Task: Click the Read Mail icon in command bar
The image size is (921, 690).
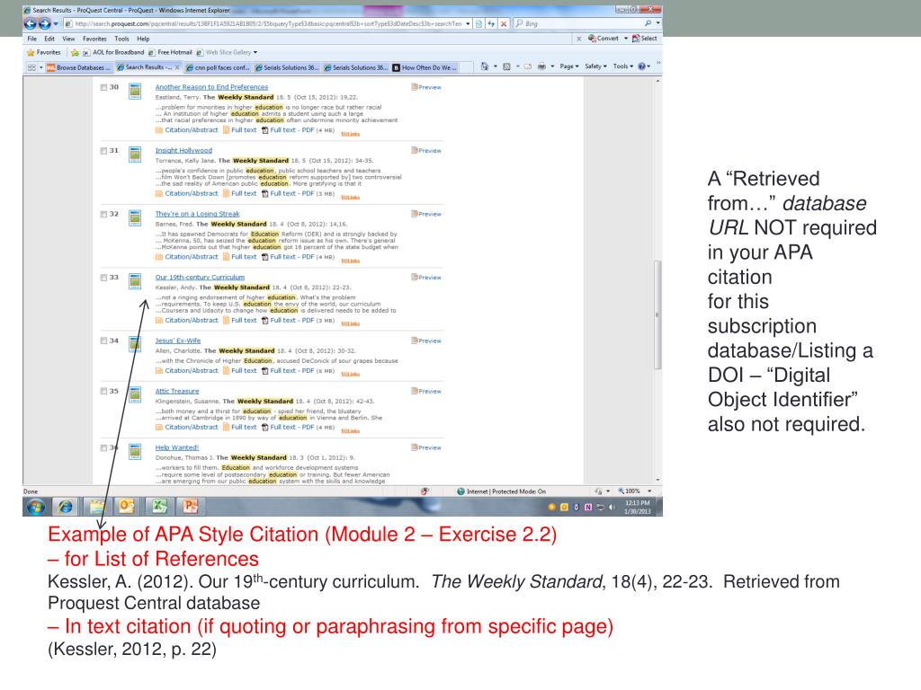Action: coord(527,66)
